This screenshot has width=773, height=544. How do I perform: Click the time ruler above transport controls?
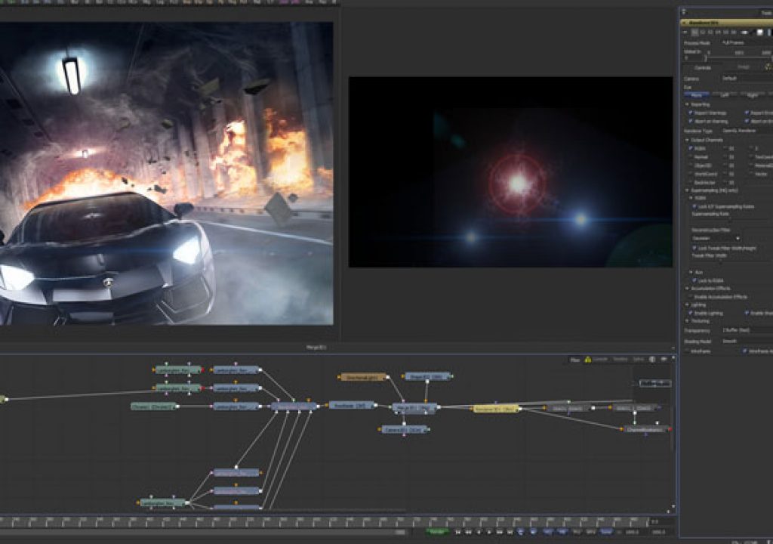(x=325, y=521)
